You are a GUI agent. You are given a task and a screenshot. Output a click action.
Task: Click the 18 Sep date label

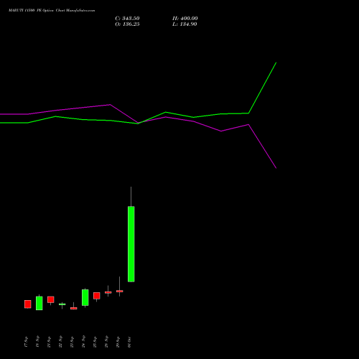coord(37,342)
